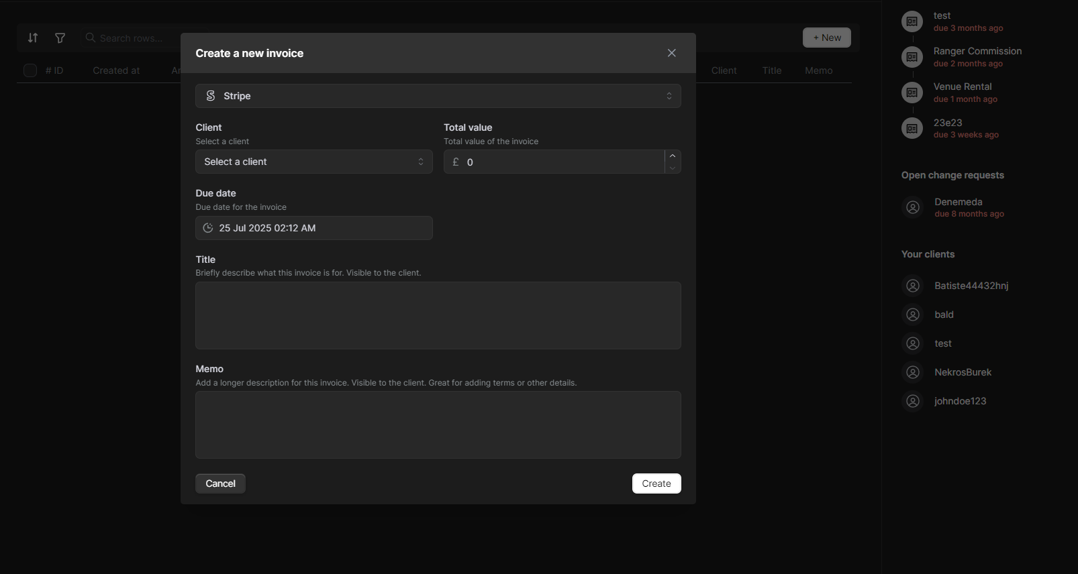The width and height of the screenshot is (1078, 574).
Task: Click the Create button
Action: coord(656,483)
